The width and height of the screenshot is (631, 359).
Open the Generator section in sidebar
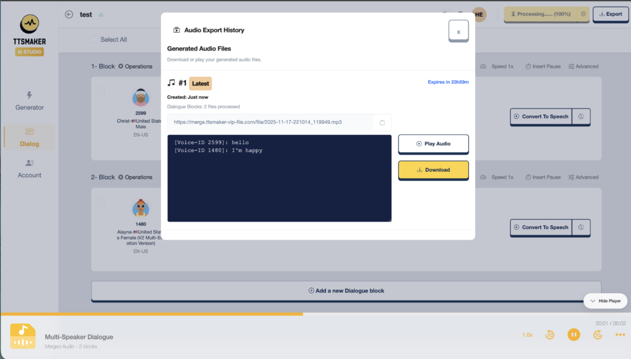(x=30, y=101)
